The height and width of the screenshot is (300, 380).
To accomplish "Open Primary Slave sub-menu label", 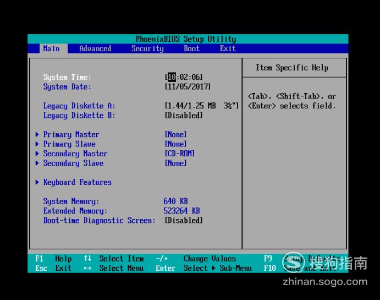I will click(69, 144).
